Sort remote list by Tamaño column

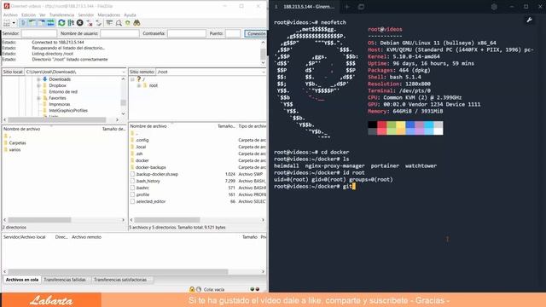pos(226,126)
